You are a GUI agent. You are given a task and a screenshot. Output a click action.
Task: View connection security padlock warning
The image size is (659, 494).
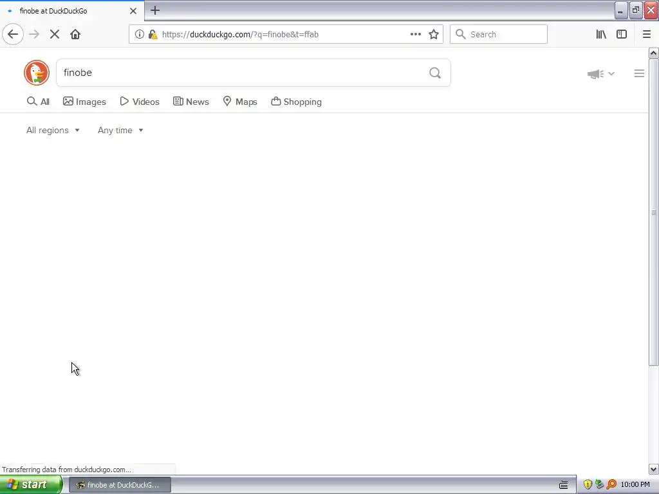(153, 34)
